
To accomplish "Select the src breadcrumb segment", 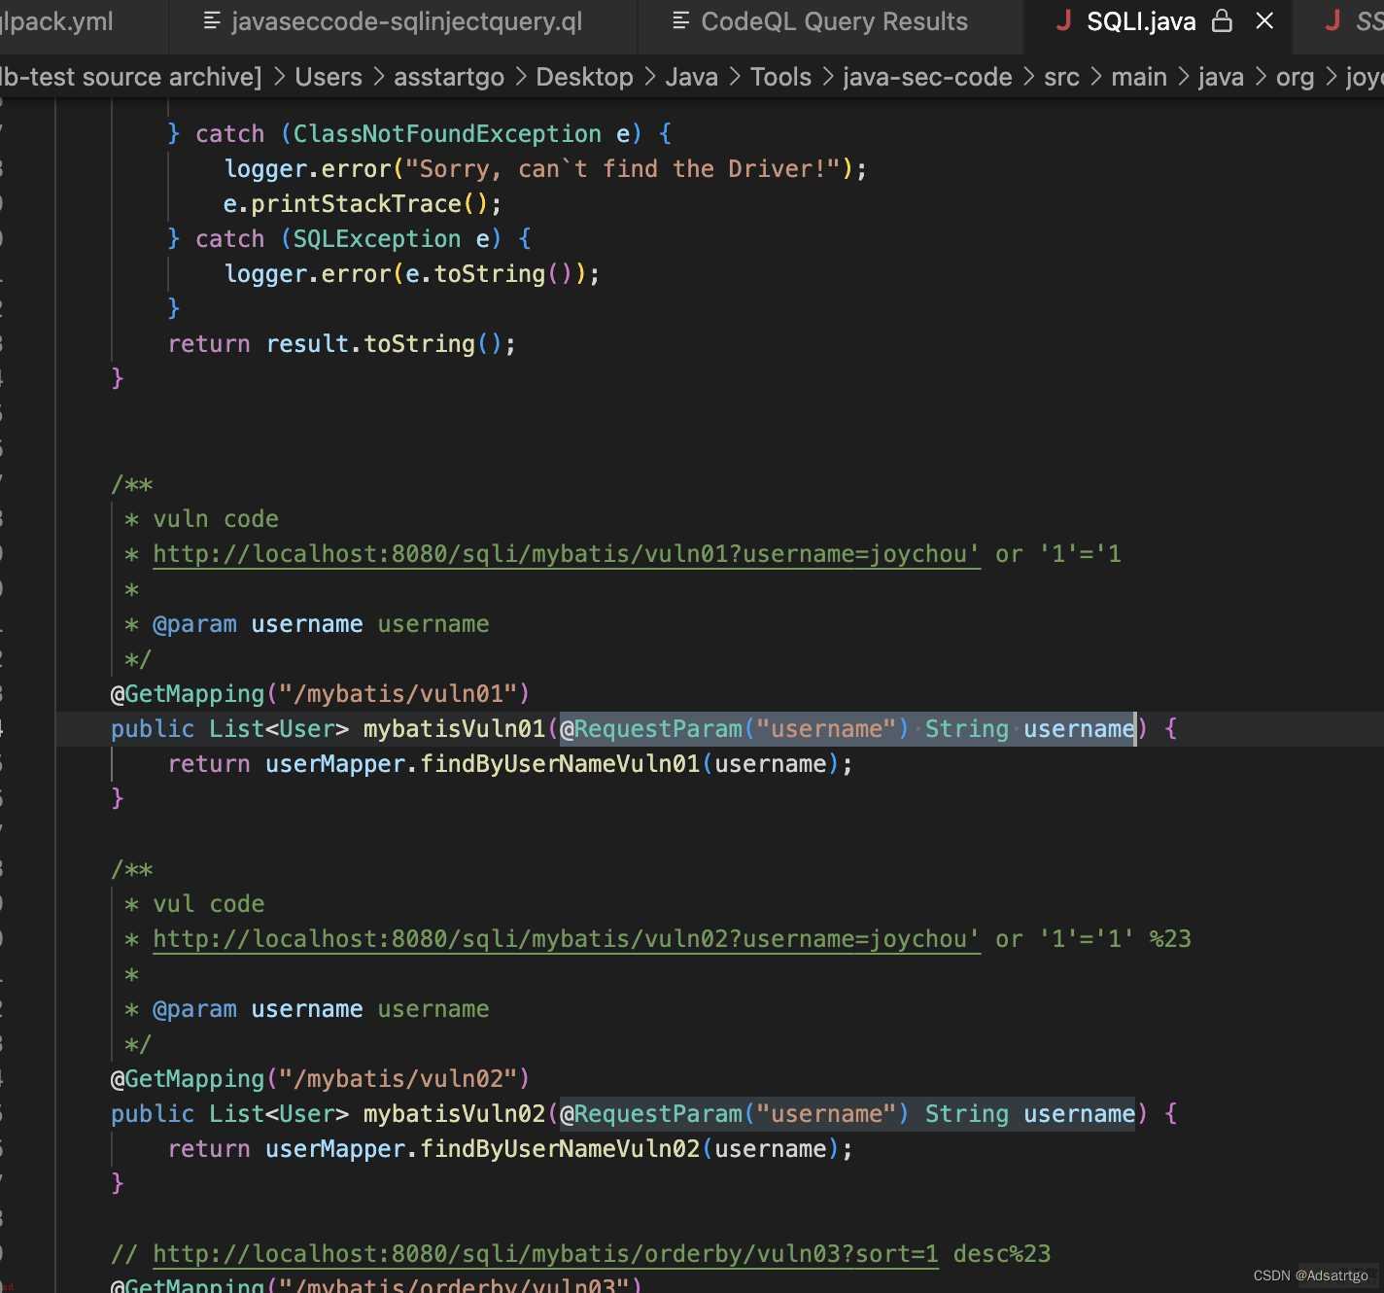I will [x=1061, y=77].
